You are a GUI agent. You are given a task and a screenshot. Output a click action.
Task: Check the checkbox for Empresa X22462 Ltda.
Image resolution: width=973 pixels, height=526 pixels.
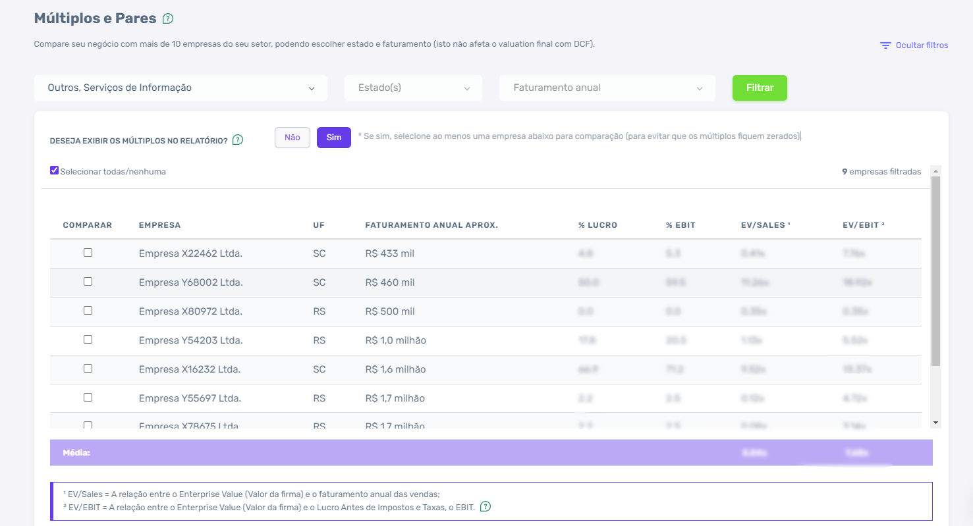pyautogui.click(x=88, y=253)
